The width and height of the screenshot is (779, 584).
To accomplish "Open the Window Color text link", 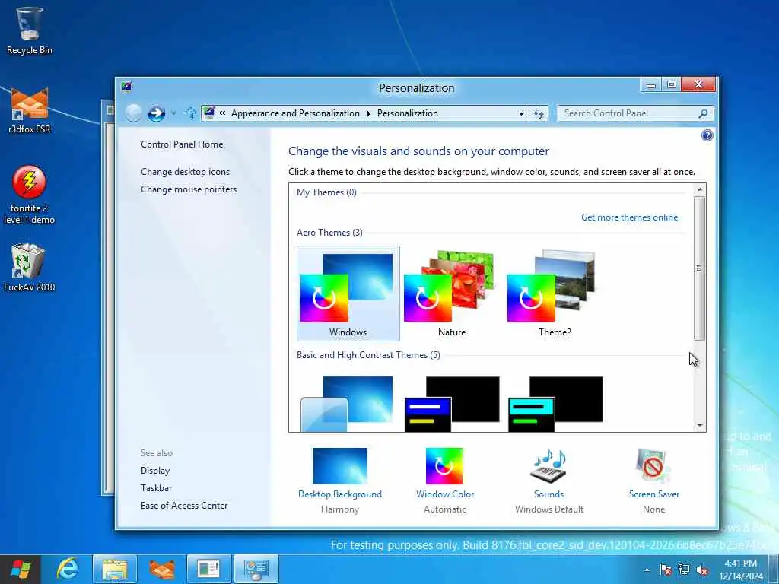I will pos(445,494).
